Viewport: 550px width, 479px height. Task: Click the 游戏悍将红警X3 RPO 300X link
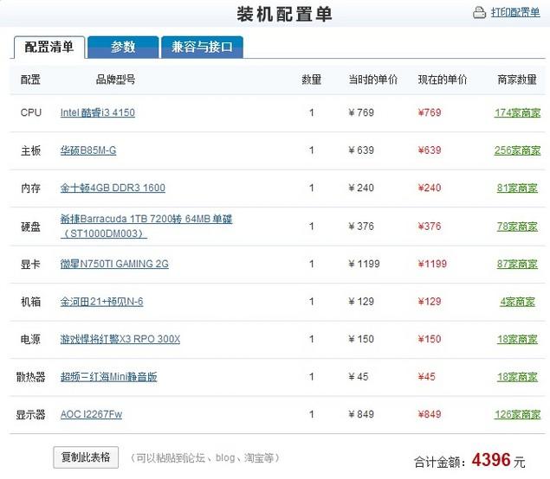point(120,339)
